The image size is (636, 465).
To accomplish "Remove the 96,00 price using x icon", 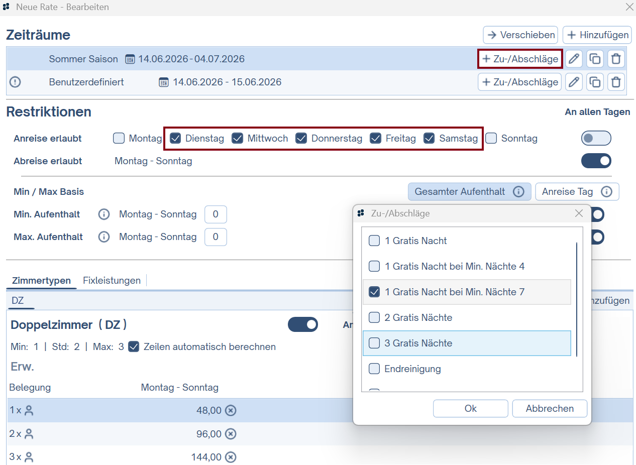I will (230, 434).
